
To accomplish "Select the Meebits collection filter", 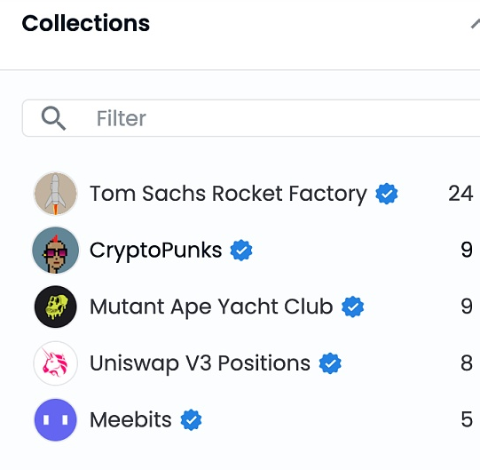I will (251, 419).
